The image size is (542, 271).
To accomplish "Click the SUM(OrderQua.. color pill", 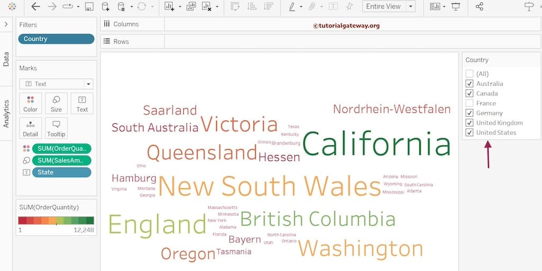I will click(x=61, y=149).
